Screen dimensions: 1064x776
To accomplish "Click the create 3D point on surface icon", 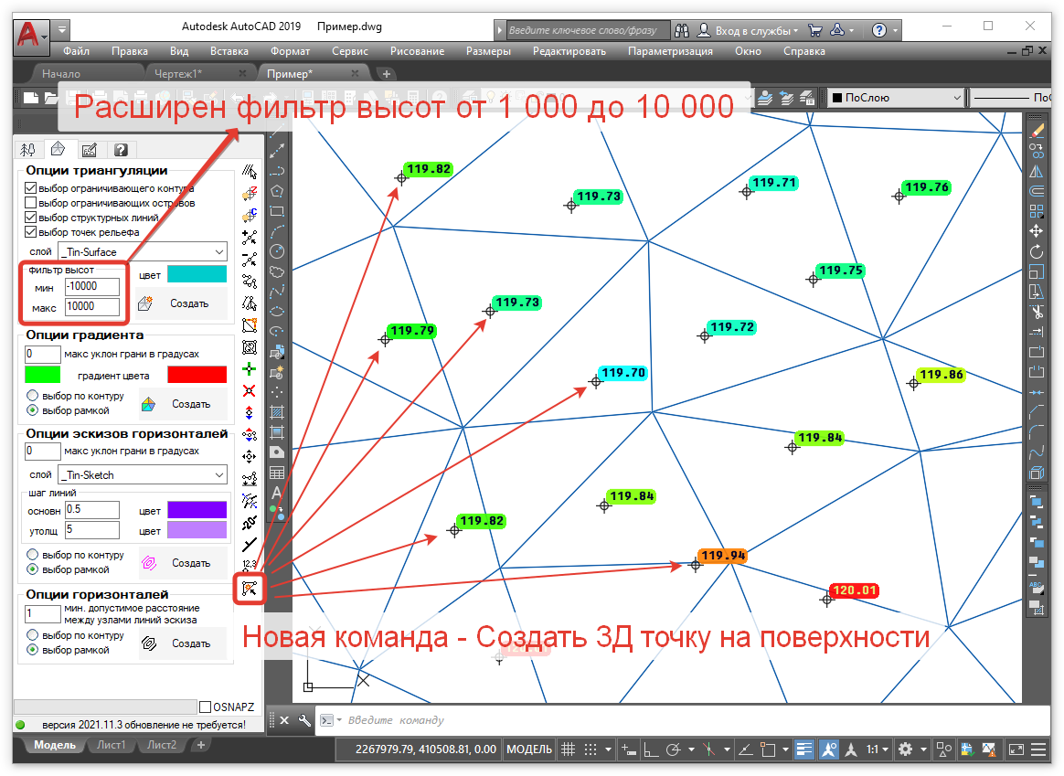I will click(x=249, y=588).
